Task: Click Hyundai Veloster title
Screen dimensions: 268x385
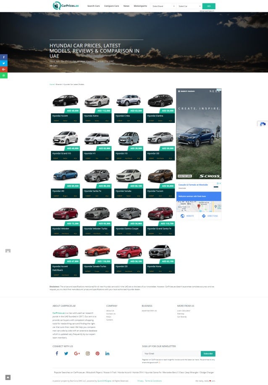Action: click(60, 228)
